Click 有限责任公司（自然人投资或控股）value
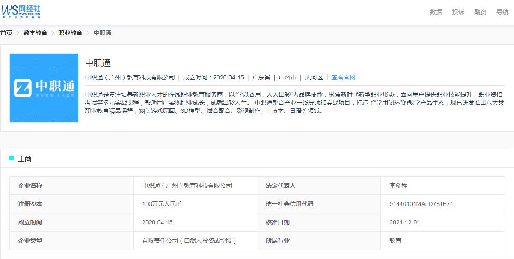The image size is (514, 259). (190, 241)
